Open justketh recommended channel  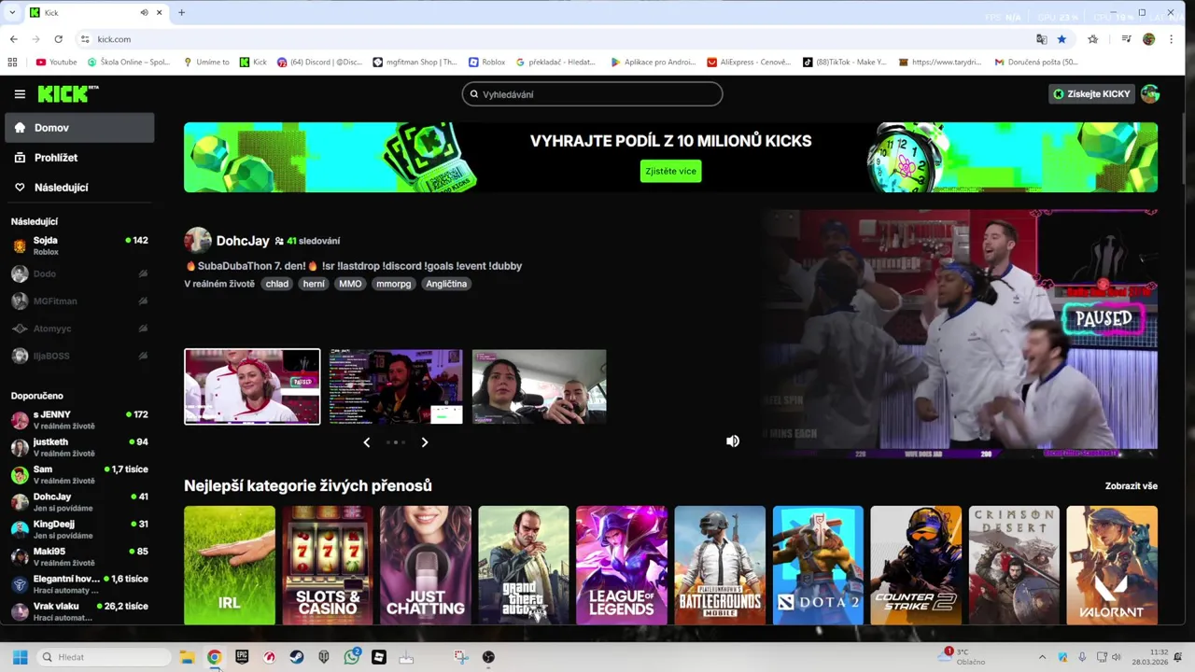(x=79, y=447)
